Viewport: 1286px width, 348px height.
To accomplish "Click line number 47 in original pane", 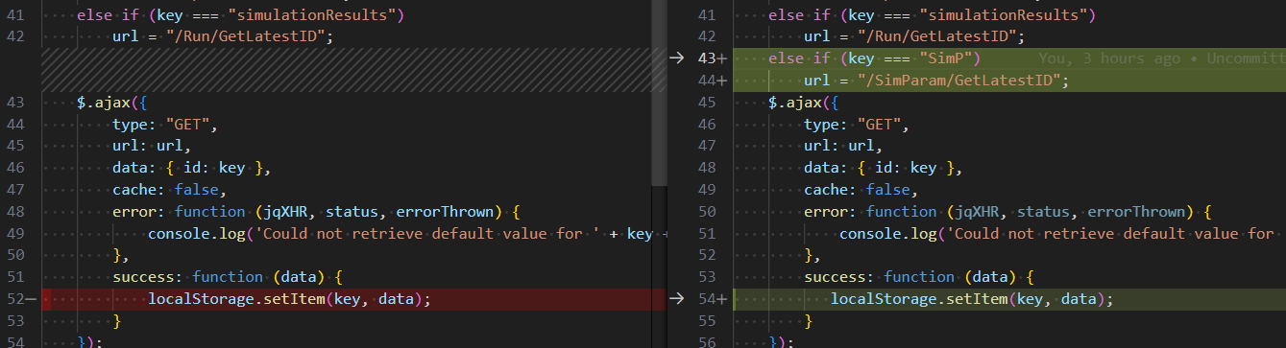I will [x=14, y=190].
